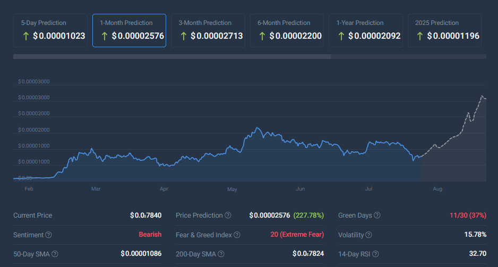Screen dimensions: 498x267
Task: Click green up arrow in 1-Month Prediction card
Action: click(105, 36)
